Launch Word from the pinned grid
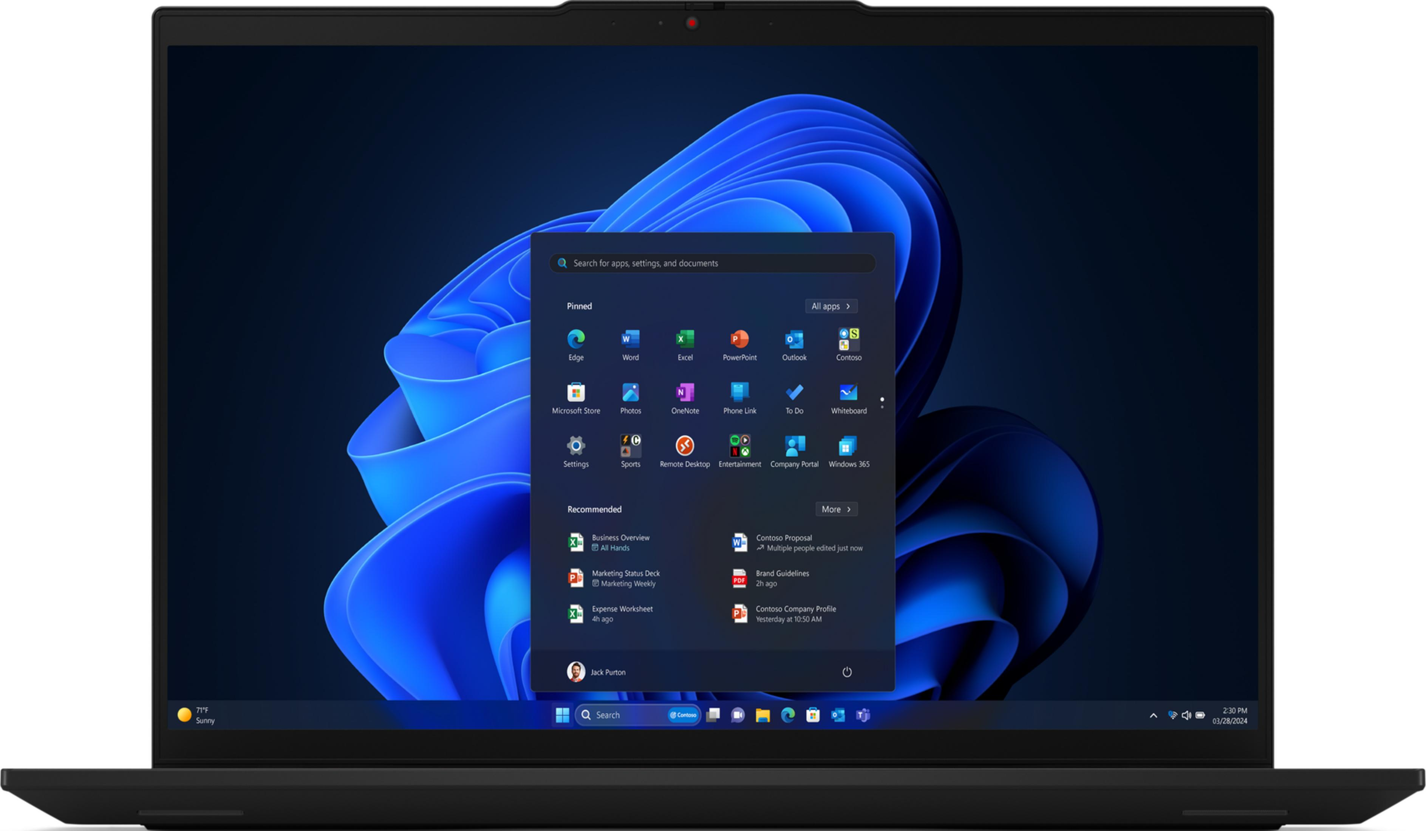This screenshot has height=831, width=1426. pyautogui.click(x=630, y=344)
